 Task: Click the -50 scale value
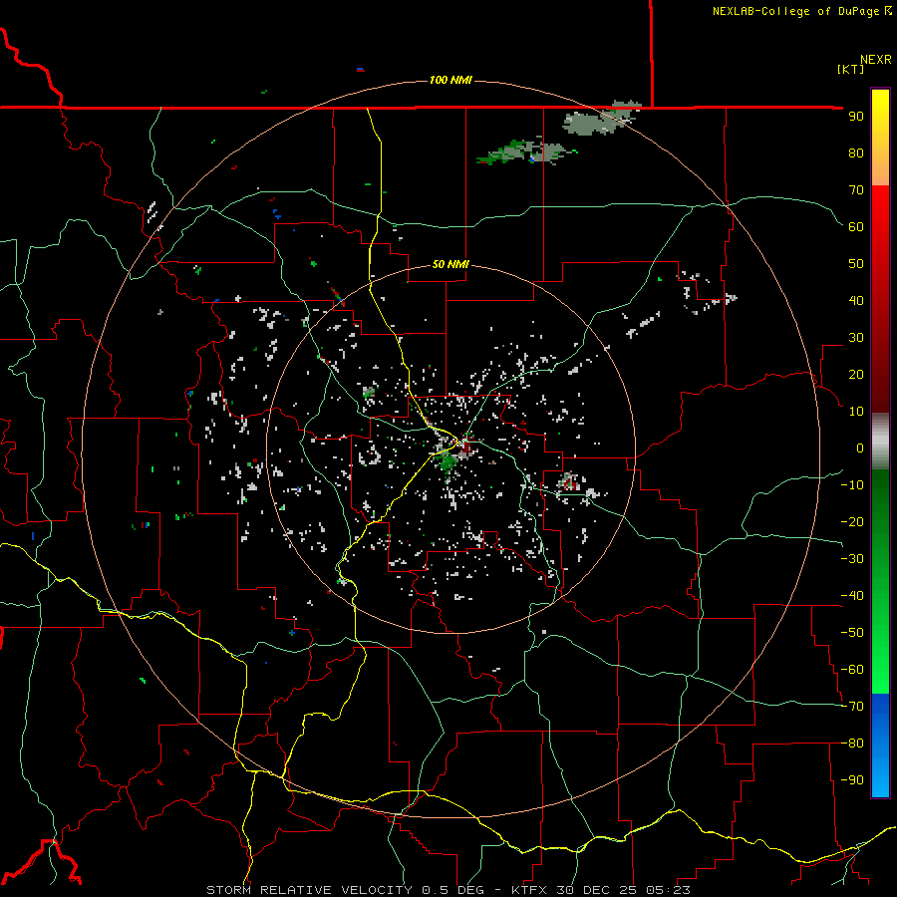tap(852, 633)
